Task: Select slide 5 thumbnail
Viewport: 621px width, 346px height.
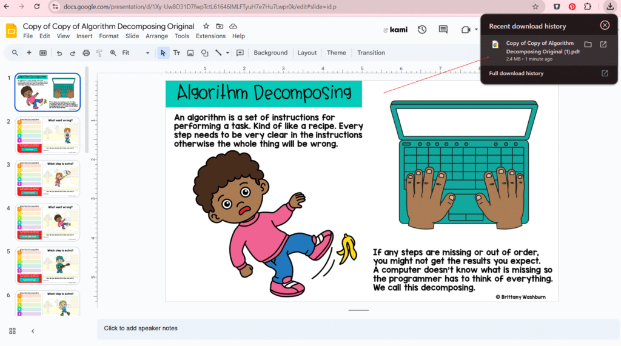Action: (x=47, y=265)
